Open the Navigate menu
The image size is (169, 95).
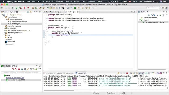point(59,1)
